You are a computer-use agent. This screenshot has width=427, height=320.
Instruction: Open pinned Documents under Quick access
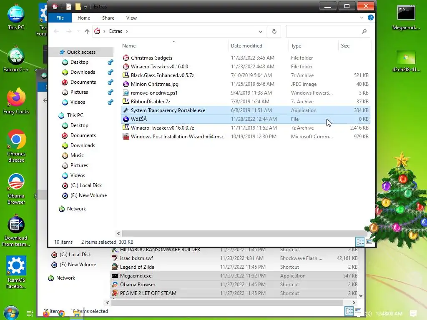point(83,82)
